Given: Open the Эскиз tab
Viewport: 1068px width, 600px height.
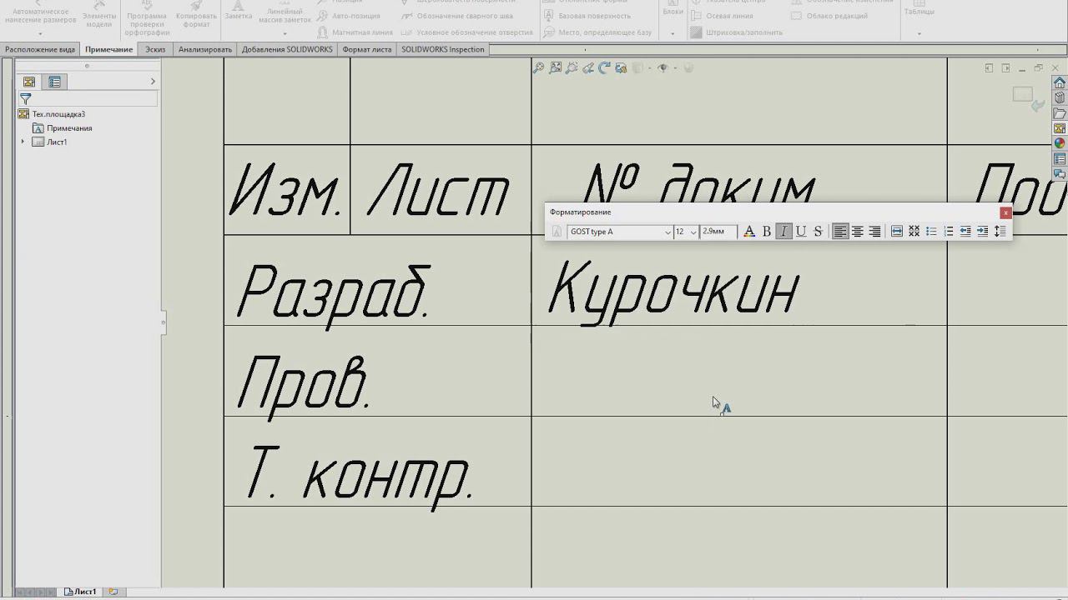Looking at the screenshot, I should (x=155, y=49).
